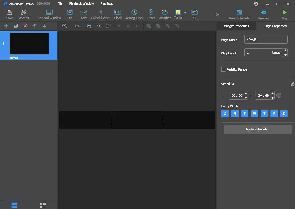Enable the Validity Range checkbox

(223, 69)
